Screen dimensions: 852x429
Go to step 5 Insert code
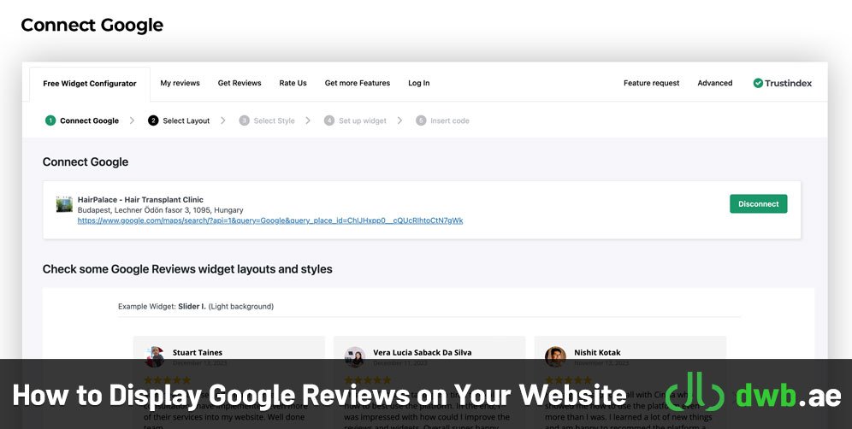click(442, 120)
